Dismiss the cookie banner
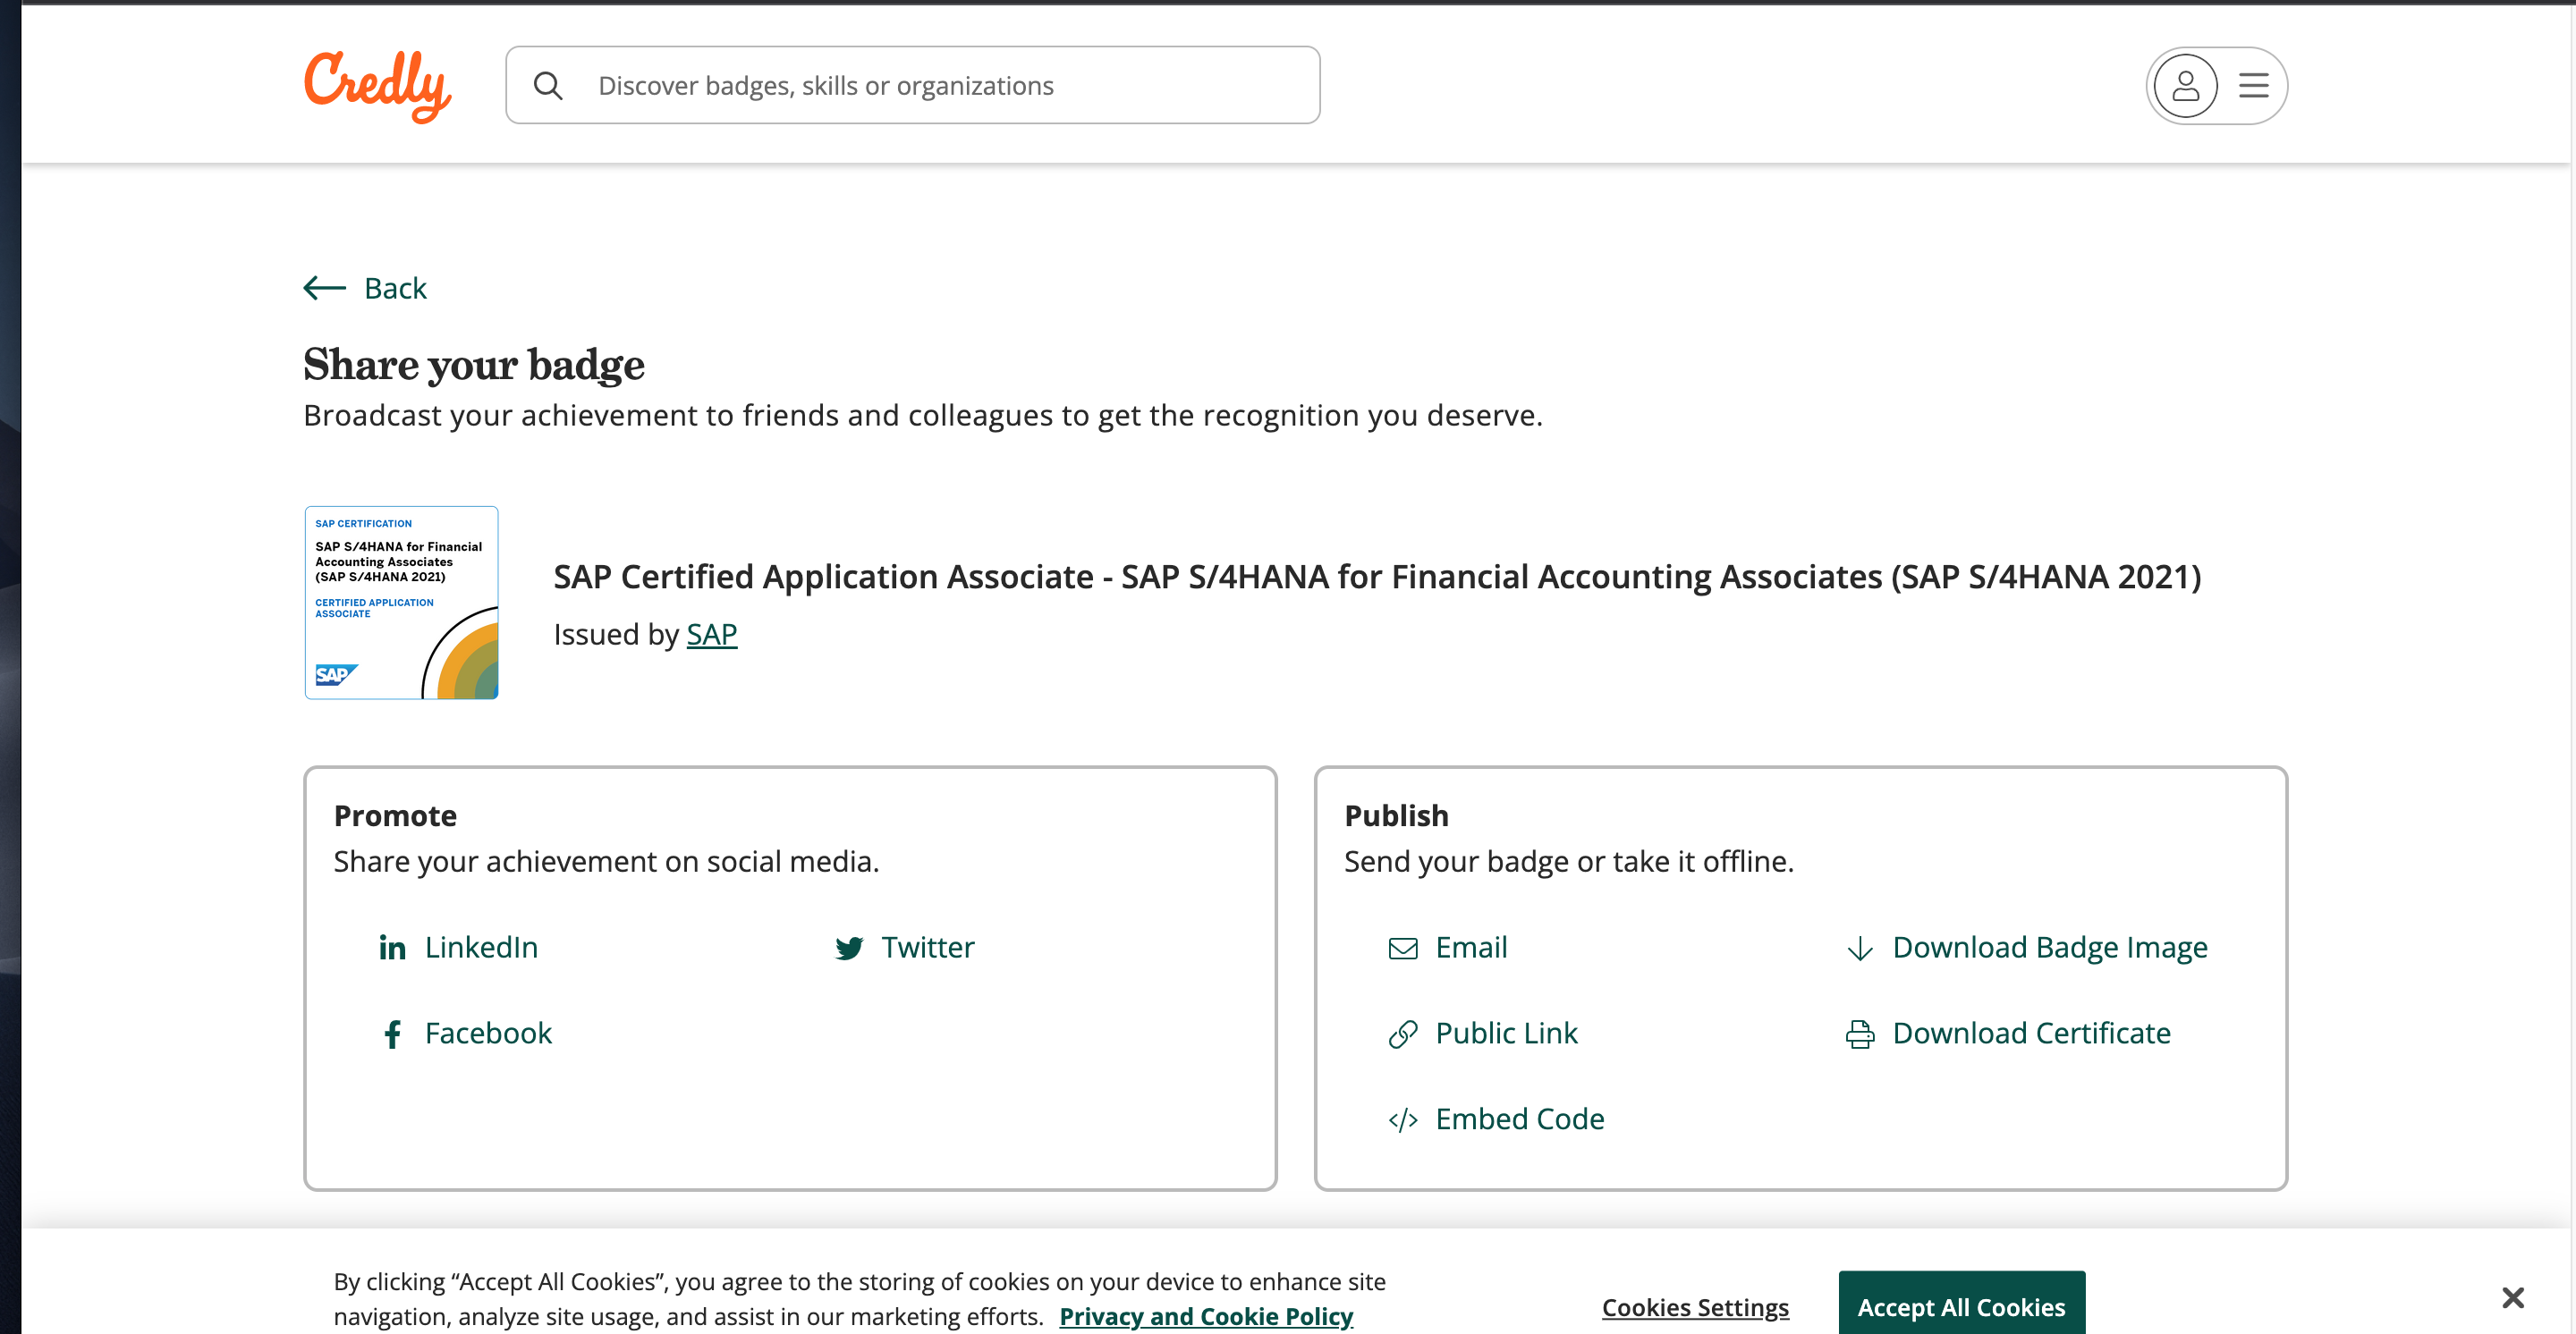 (x=2512, y=1297)
